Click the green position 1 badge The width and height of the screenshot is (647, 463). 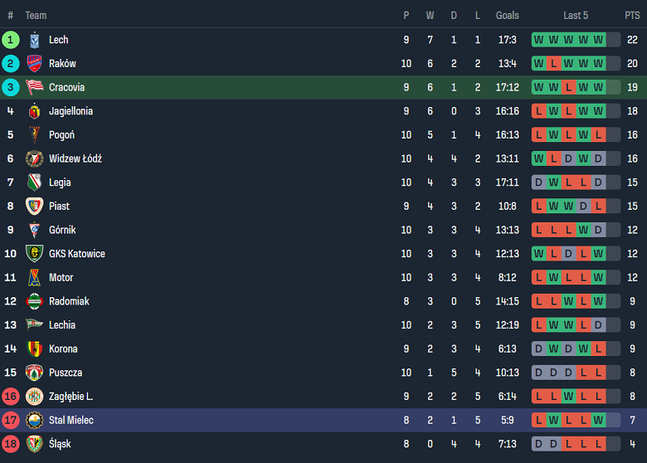click(11, 40)
